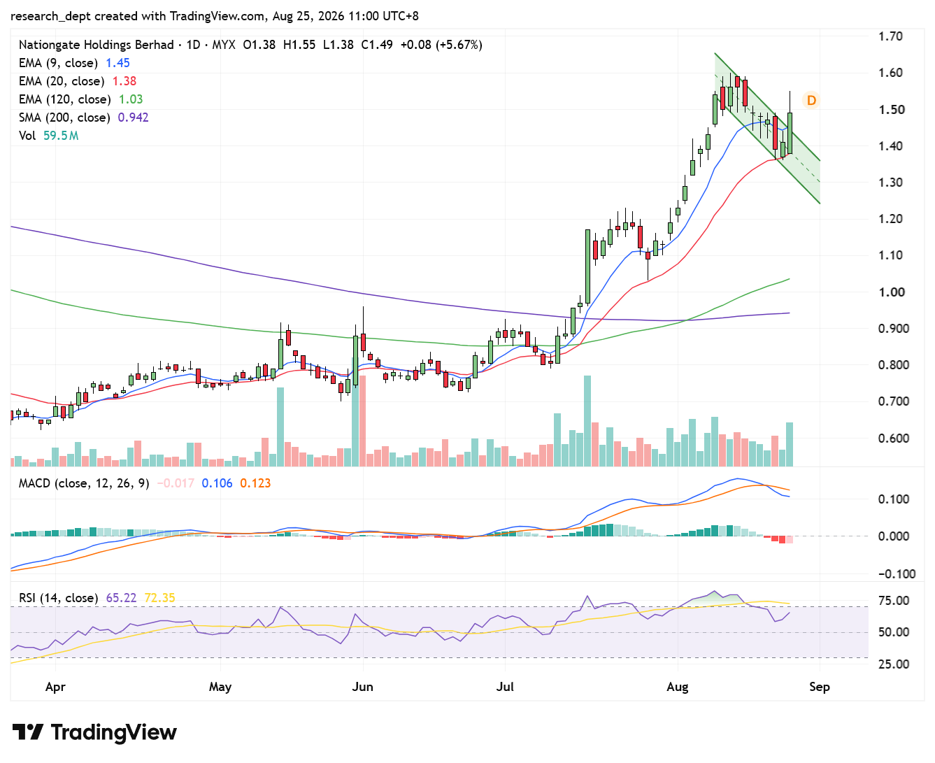Click the '1.30' price axis label
Viewport: 935px width, 763px height.
(x=890, y=183)
